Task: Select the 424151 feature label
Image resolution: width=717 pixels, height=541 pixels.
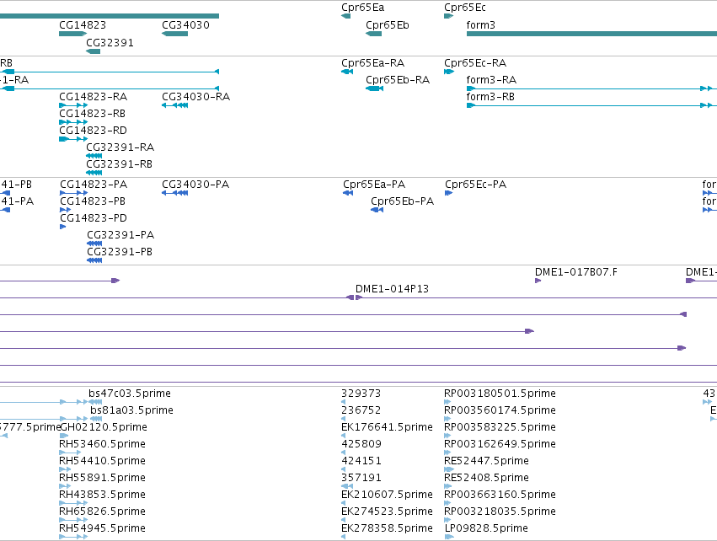Action: tap(361, 461)
